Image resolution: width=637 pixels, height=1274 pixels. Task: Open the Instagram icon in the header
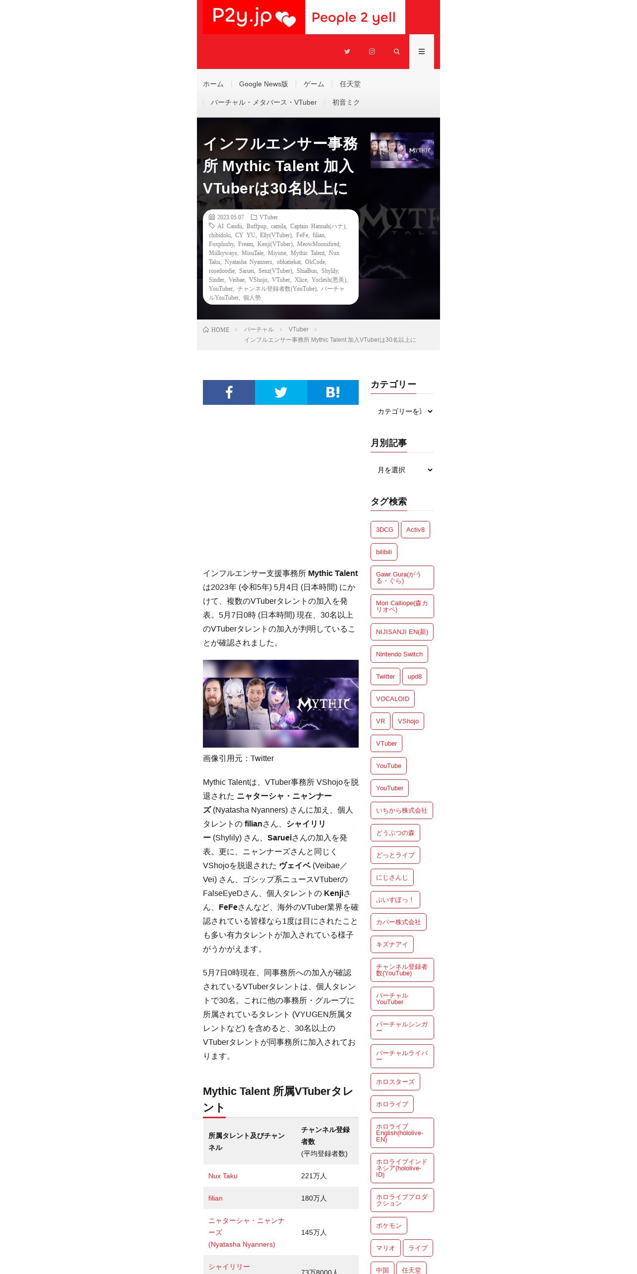(x=372, y=52)
